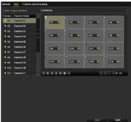Click the camera list scroll-down arrow

pos(38,74)
